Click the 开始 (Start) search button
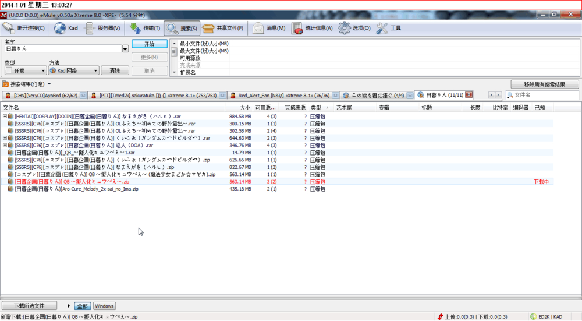The image size is (582, 321). [150, 44]
